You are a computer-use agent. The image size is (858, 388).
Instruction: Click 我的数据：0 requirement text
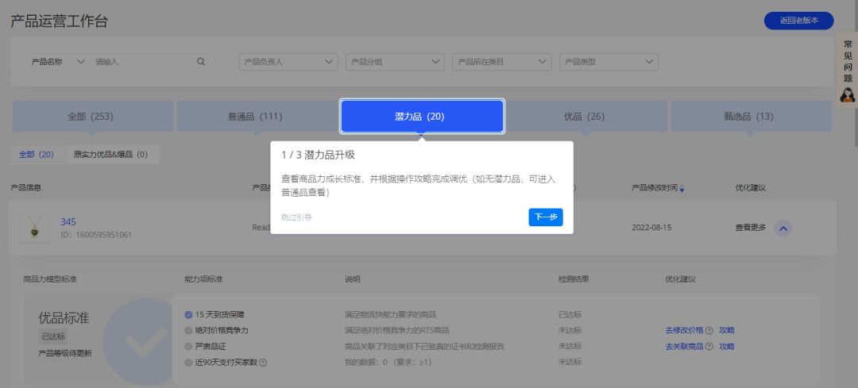[388, 363]
